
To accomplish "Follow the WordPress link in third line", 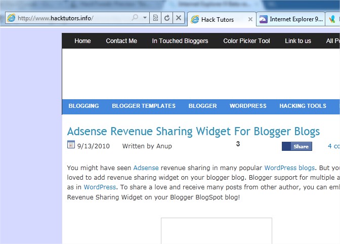I will click(x=100, y=187).
